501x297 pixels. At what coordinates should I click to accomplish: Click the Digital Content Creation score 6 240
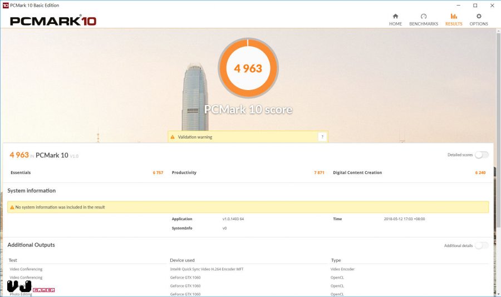(x=480, y=173)
